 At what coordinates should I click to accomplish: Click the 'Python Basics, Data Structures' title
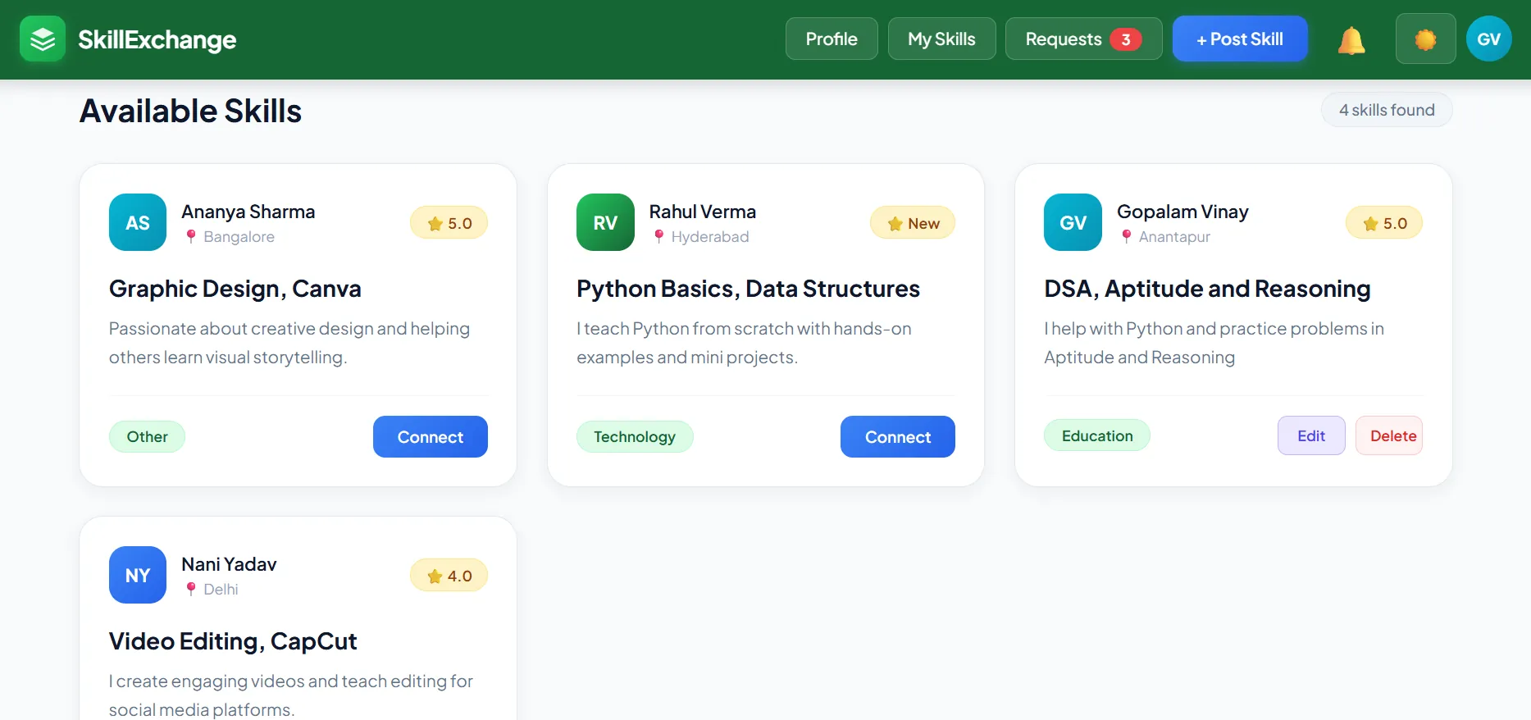[x=748, y=289]
